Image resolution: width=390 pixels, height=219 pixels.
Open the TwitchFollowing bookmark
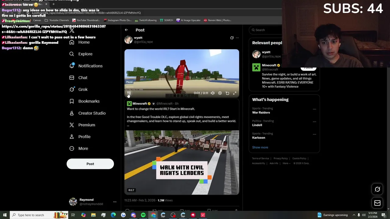point(146,20)
